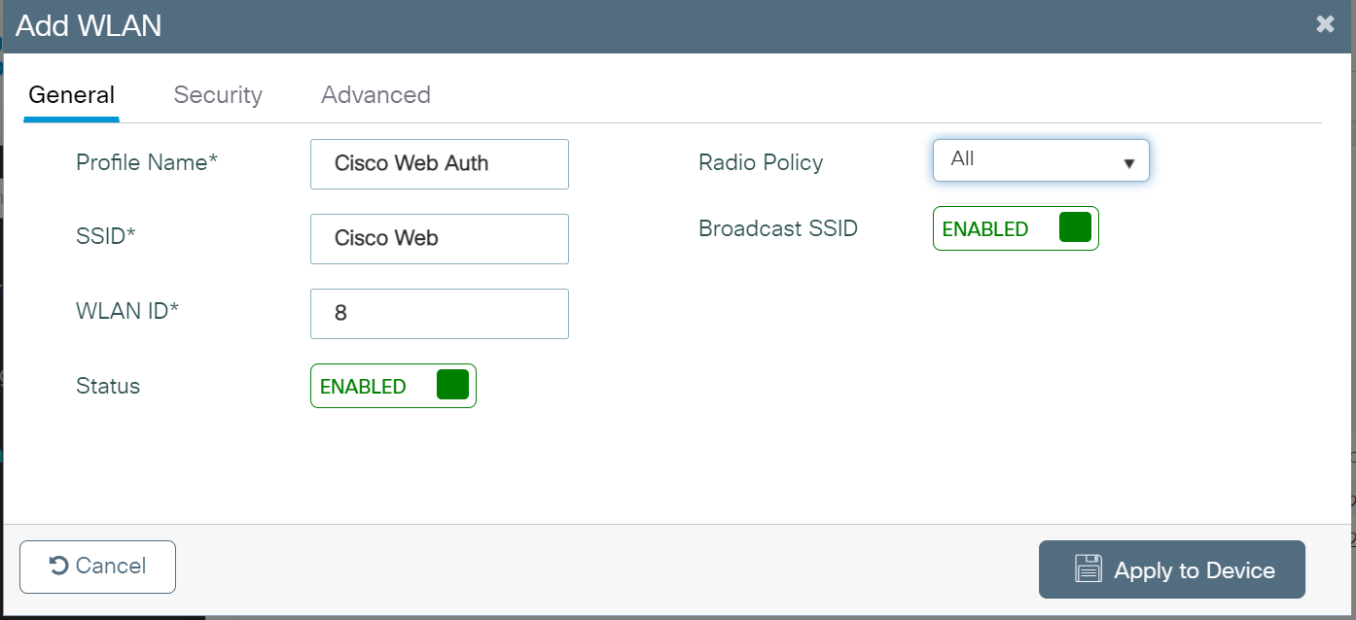The width and height of the screenshot is (1356, 620).
Task: Open the Radio Policy dropdown
Action: pyautogui.click(x=1040, y=160)
